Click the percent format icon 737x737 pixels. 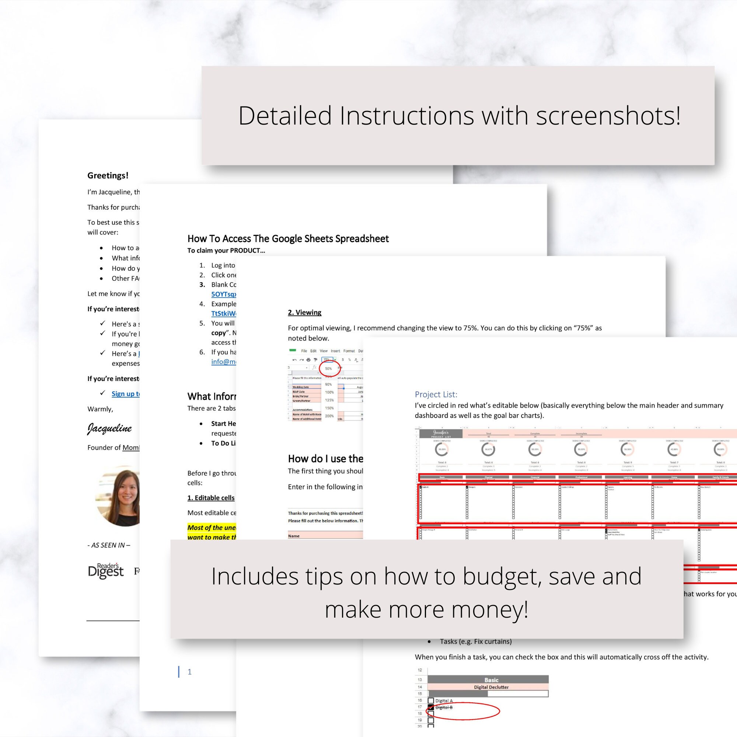(x=349, y=360)
